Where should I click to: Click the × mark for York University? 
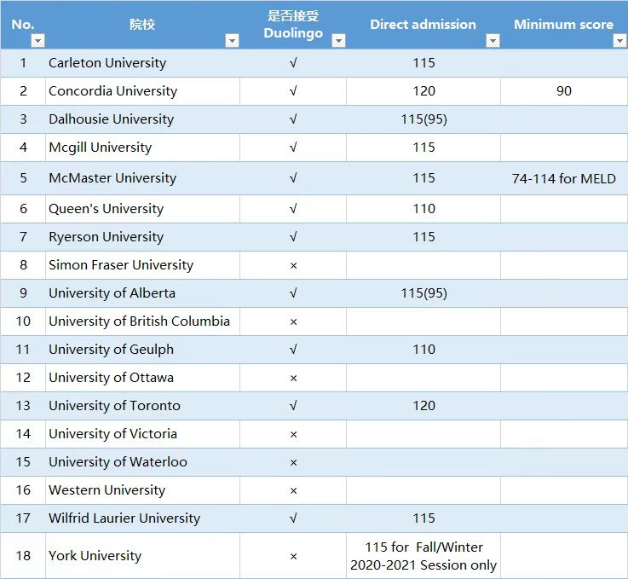(293, 556)
